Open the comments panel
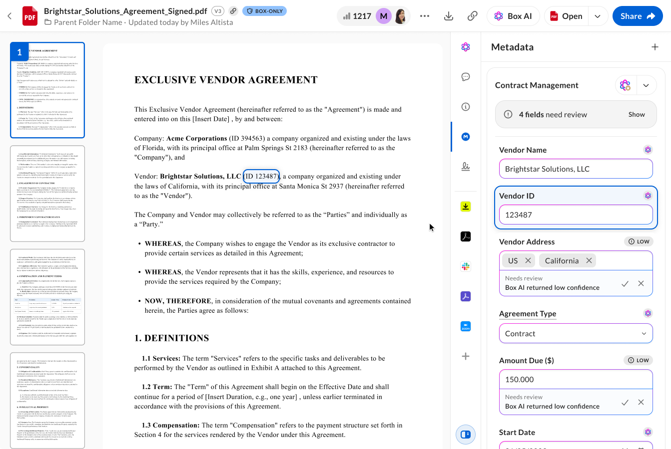The height and width of the screenshot is (449, 671). coord(465,76)
